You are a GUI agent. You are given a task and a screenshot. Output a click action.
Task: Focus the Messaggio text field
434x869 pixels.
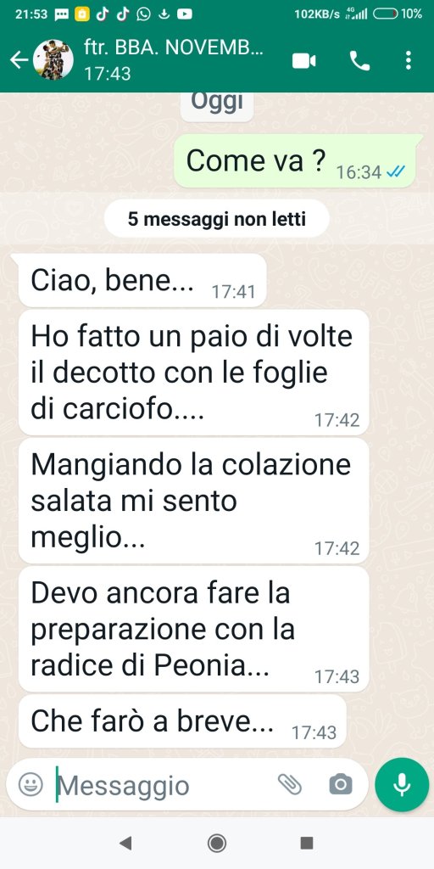(164, 785)
